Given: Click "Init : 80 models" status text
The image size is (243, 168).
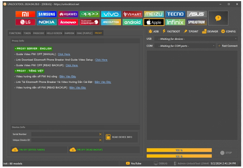Looking at the screenshot, I should coord(13,164).
